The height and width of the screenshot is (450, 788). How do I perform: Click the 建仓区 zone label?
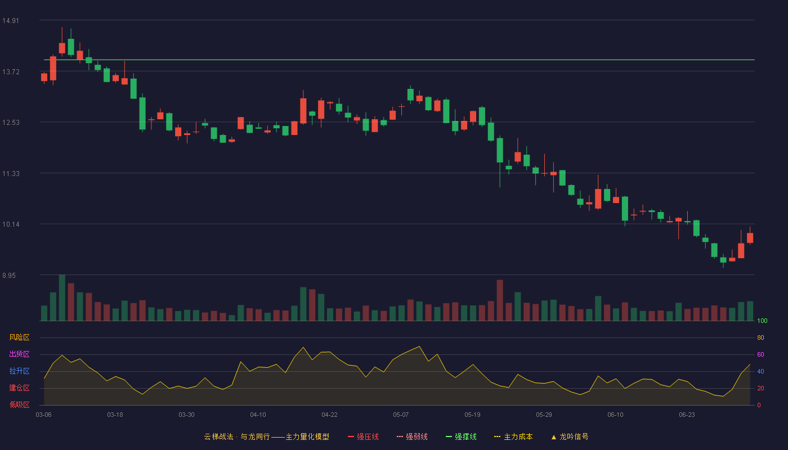(x=20, y=388)
